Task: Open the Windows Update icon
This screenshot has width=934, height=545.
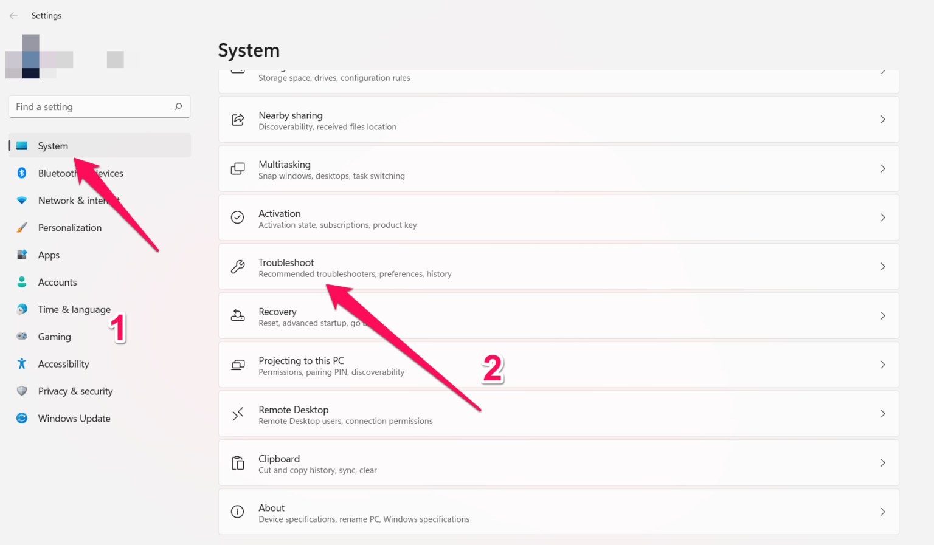Action: (22, 418)
